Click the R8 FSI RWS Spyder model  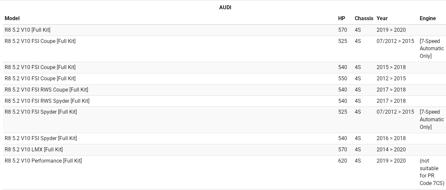(47, 101)
